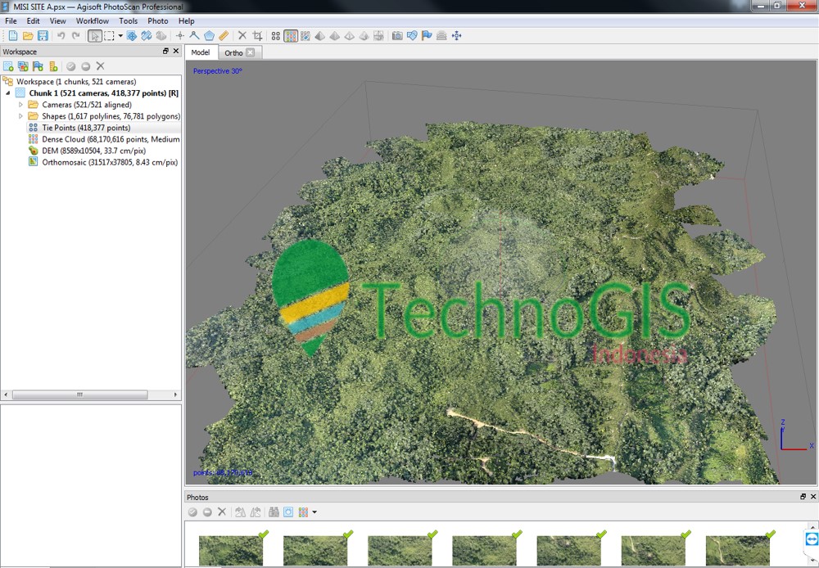The image size is (819, 568).
Task: Click Add Chunk in Workspace toolbar
Action: (8, 66)
